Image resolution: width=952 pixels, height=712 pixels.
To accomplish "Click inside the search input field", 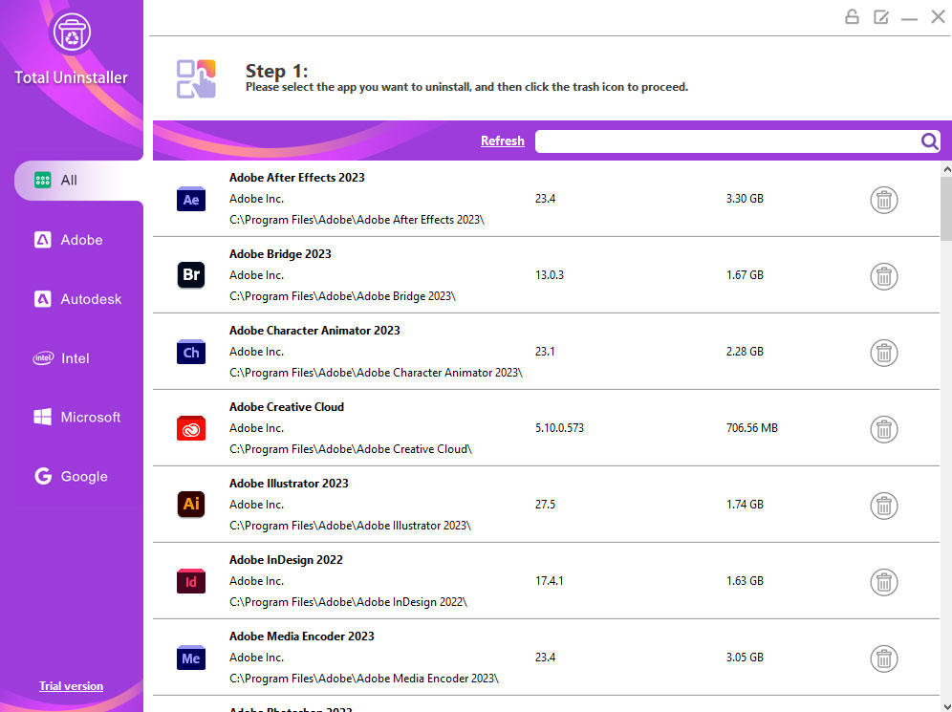I will coord(727,141).
